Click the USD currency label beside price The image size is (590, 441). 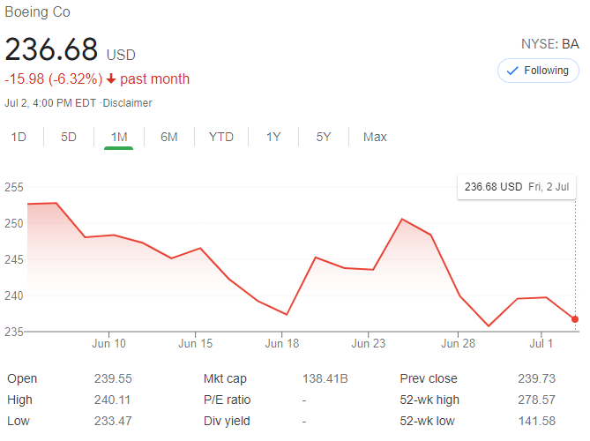(121, 56)
